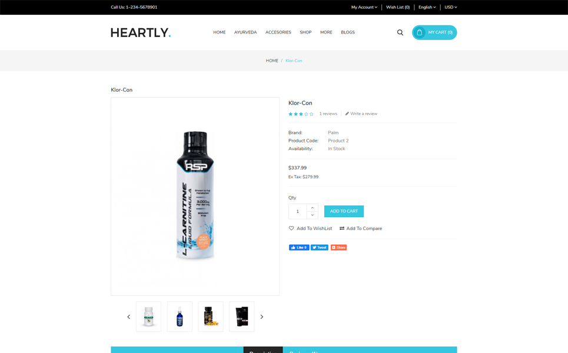Click the Add To Compare arrows icon

(x=341, y=228)
